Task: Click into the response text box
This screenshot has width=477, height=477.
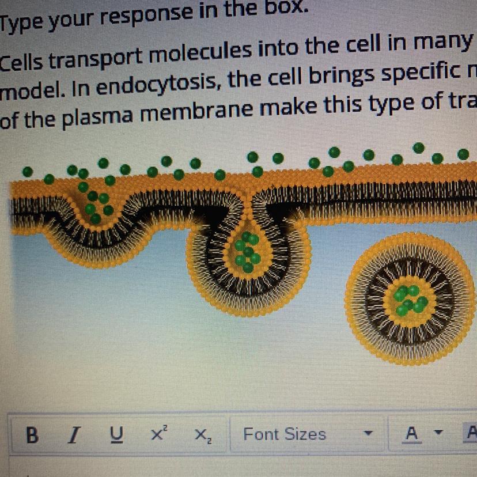Action: (x=243, y=467)
